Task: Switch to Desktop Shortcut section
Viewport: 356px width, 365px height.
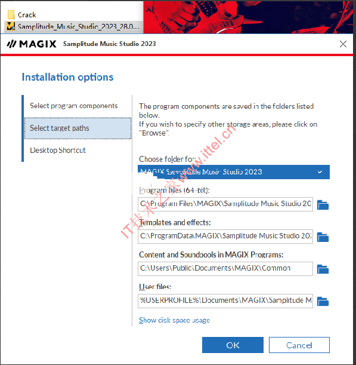Action: 58,151
